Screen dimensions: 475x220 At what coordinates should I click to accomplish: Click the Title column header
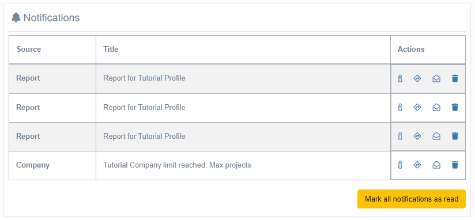pos(111,50)
